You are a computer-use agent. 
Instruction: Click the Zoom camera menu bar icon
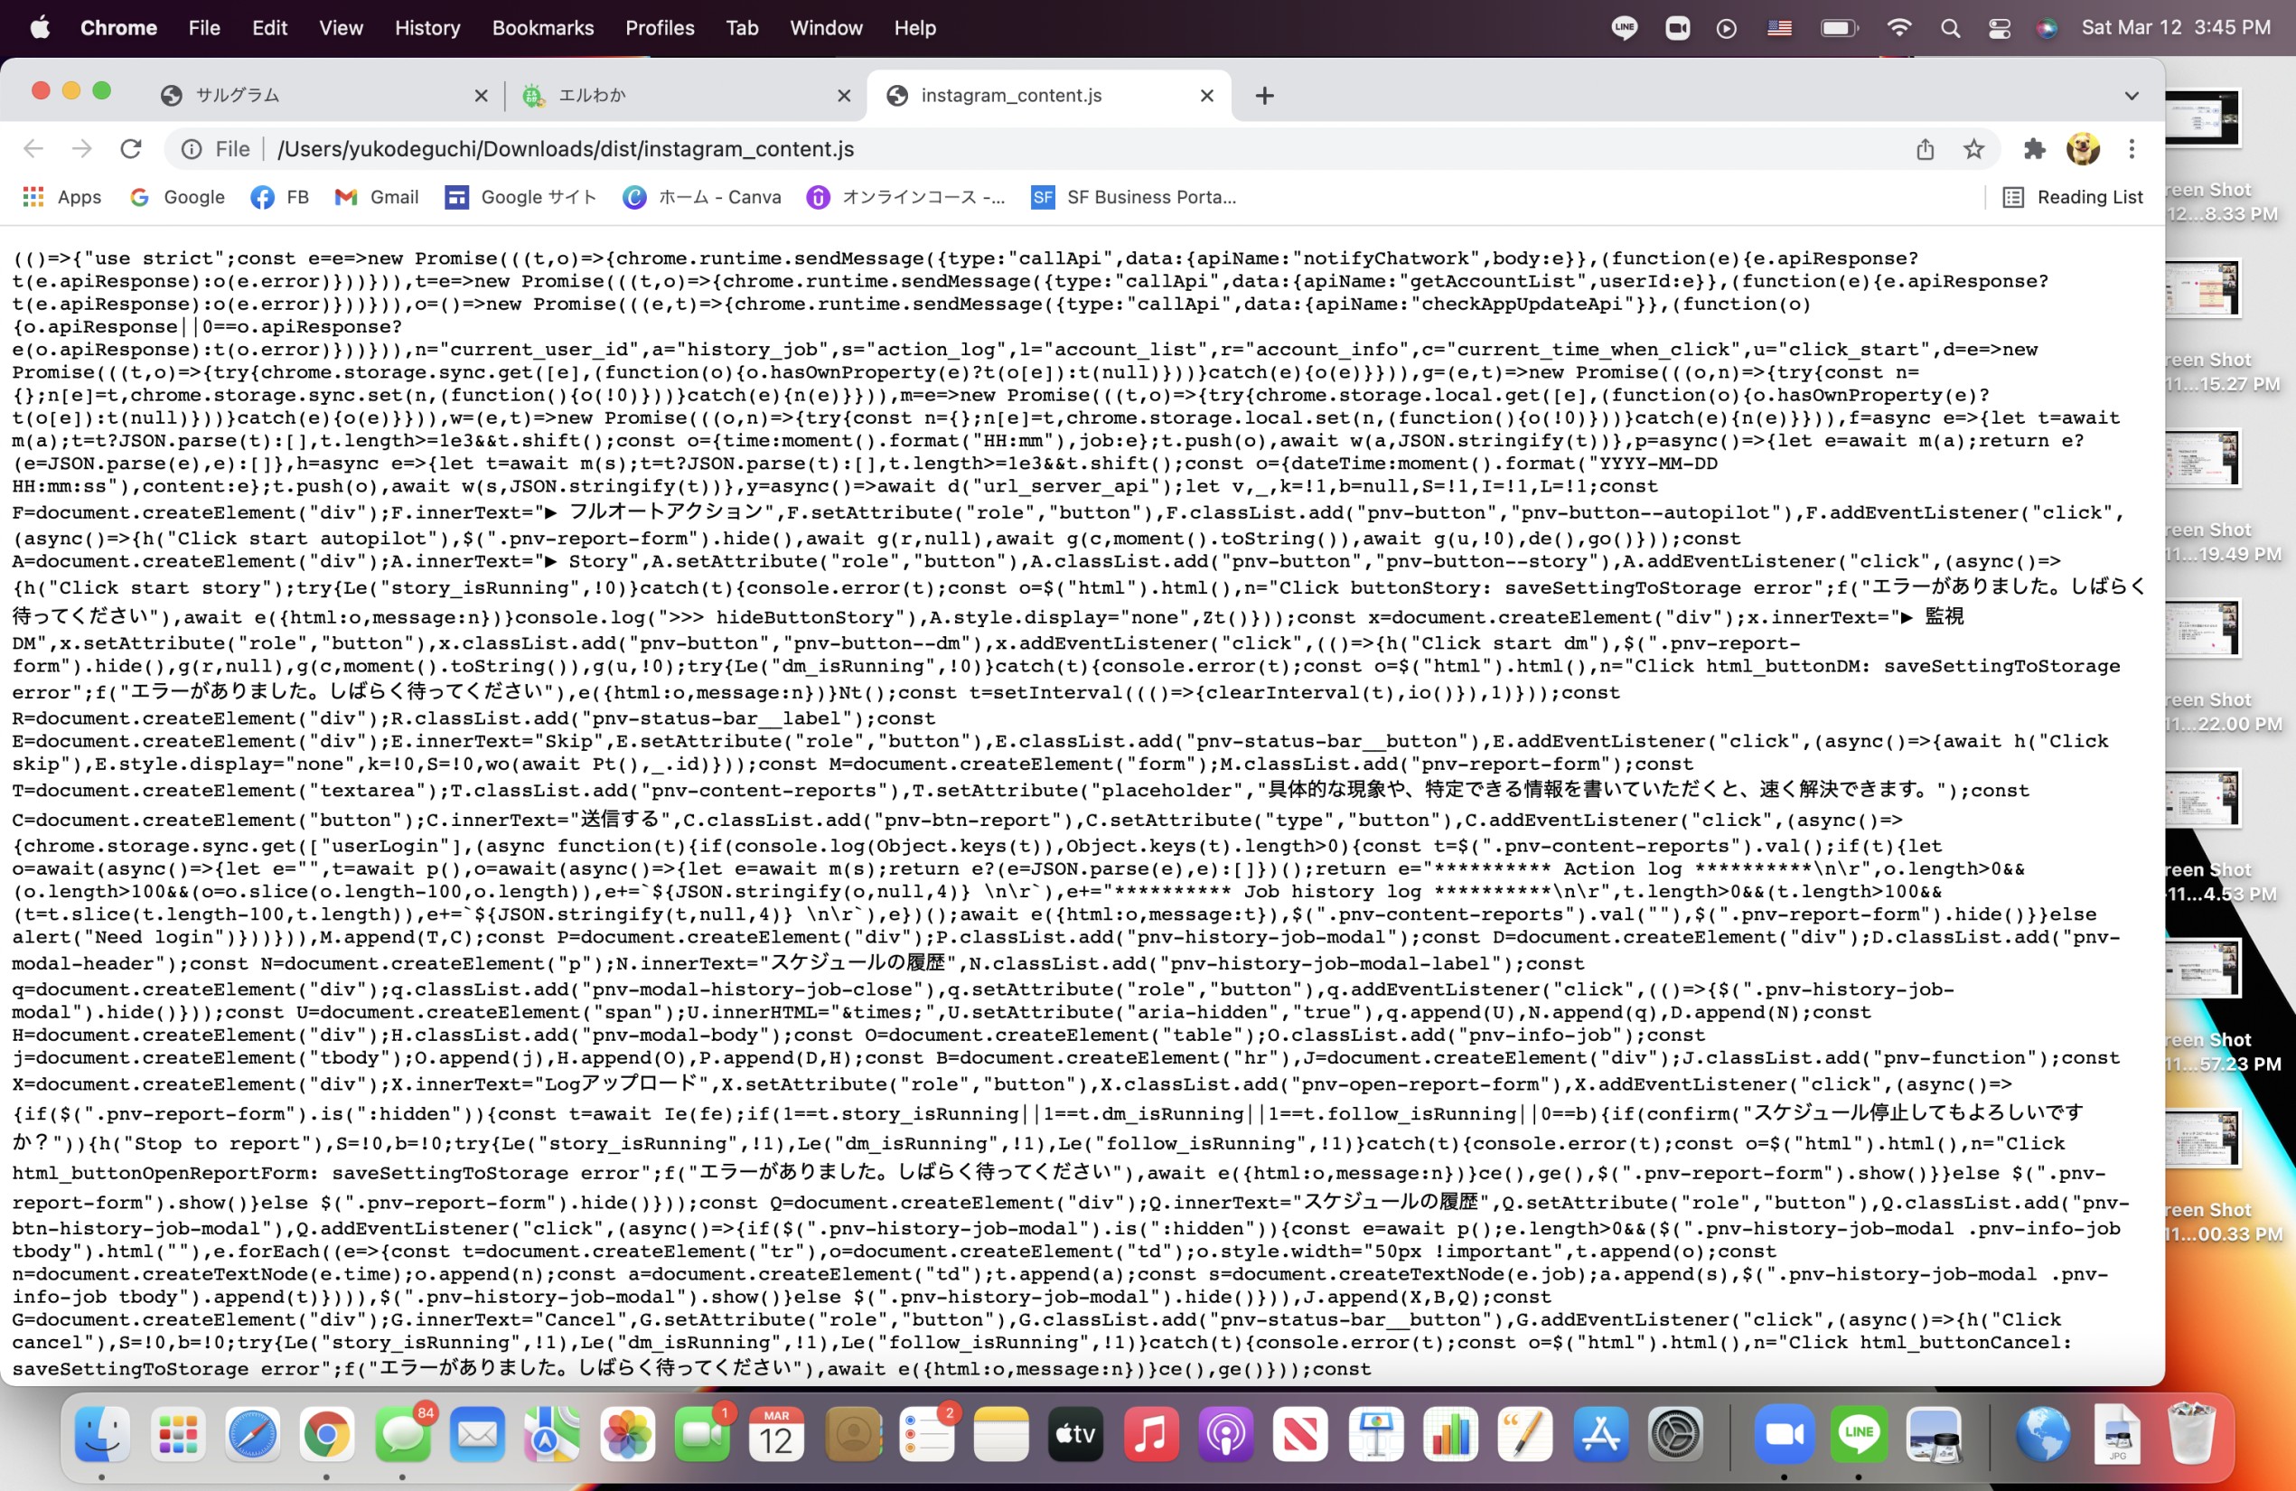click(1678, 28)
